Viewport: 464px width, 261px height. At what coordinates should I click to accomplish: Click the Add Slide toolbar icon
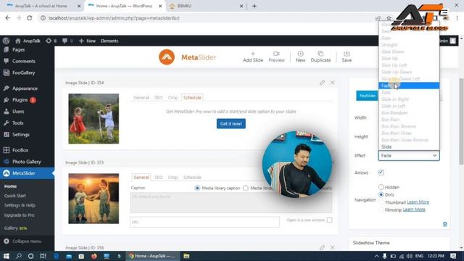coord(253,57)
